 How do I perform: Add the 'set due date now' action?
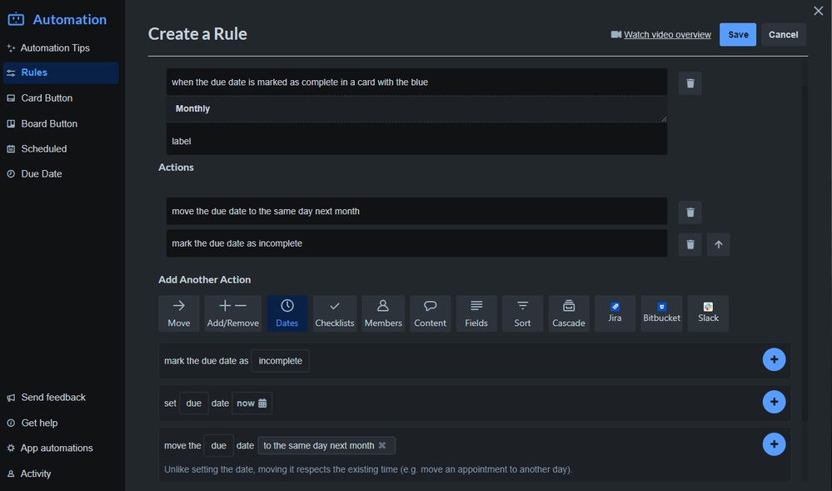click(x=774, y=402)
